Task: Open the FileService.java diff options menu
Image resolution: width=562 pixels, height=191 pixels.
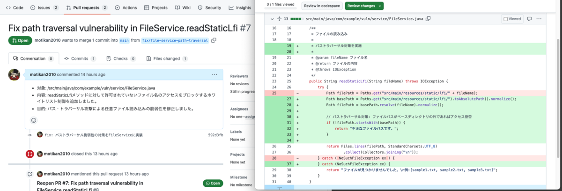Action: [539, 19]
